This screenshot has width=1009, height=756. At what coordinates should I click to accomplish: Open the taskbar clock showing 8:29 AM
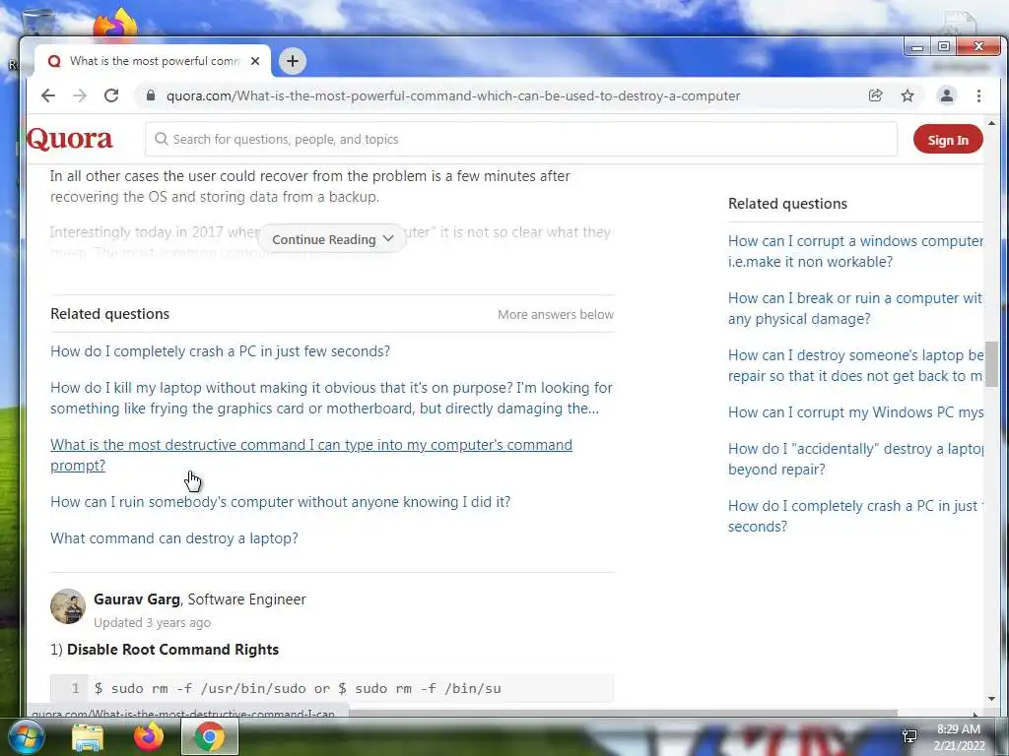pos(959,737)
